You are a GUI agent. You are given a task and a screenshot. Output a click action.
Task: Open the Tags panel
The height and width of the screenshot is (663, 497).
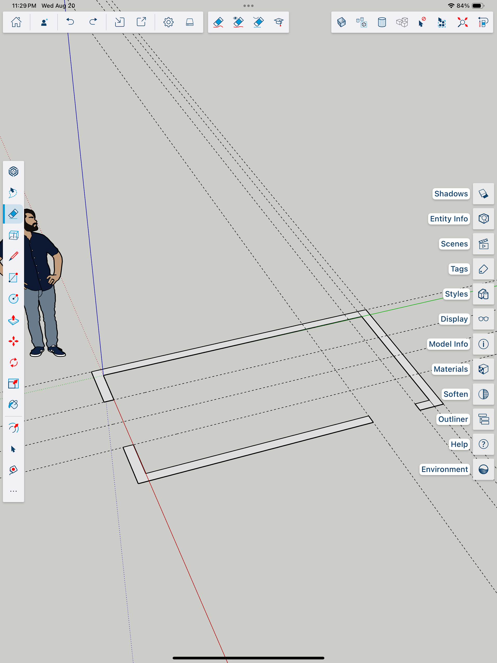click(x=483, y=269)
